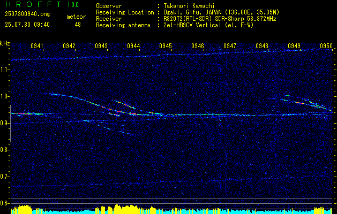Image resolution: width=337 pixels, height=214 pixels.
Task: Click the 1.1 frequency axis label
Action: [4, 70]
